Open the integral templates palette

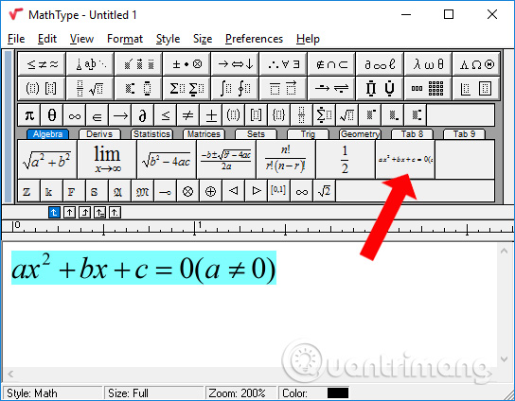pos(235,88)
